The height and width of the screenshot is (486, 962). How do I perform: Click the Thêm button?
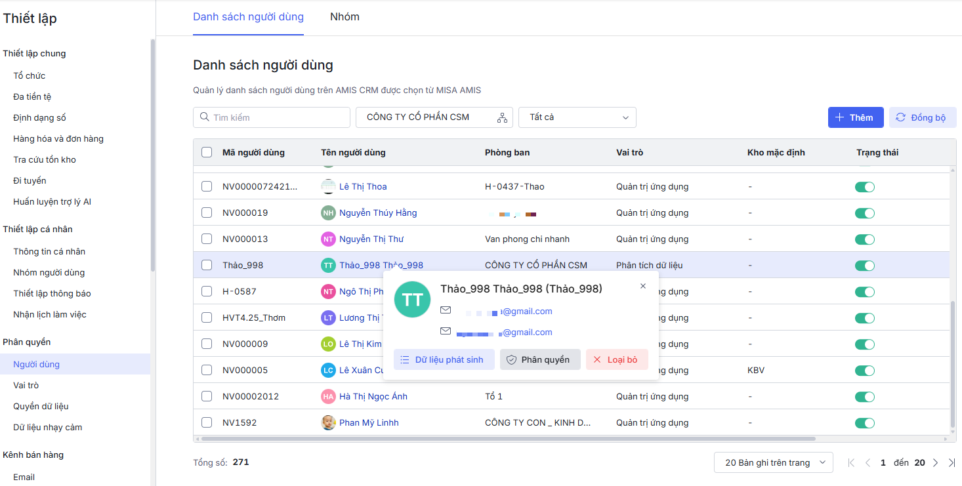coord(855,117)
